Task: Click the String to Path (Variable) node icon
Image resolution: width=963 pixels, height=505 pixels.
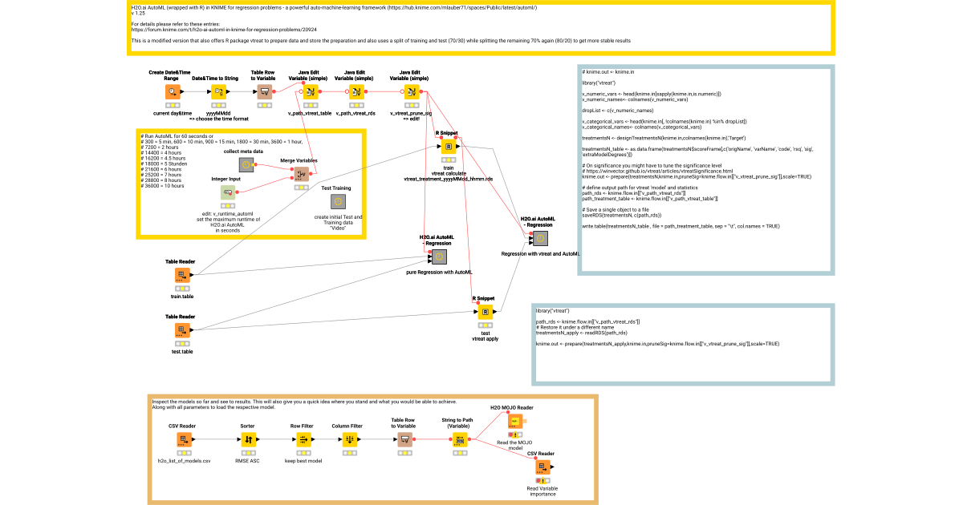Action: pyautogui.click(x=460, y=439)
